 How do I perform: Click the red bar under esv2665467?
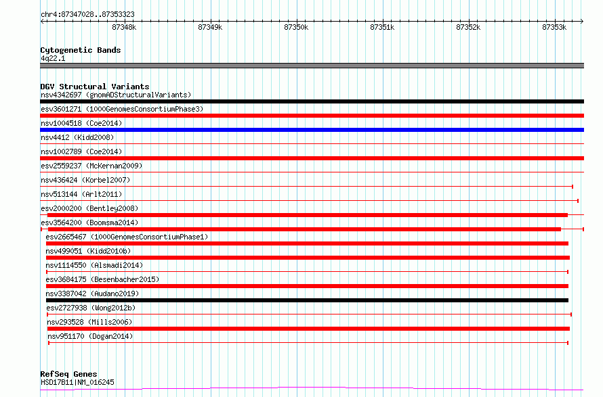(307, 243)
